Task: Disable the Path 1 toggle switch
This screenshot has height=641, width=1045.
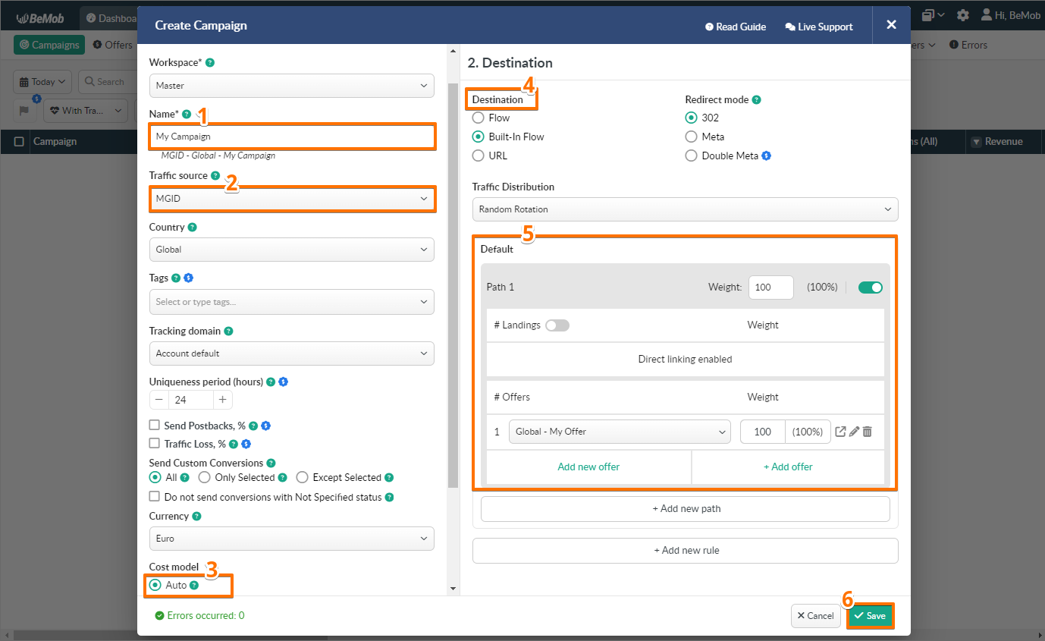Action: pyautogui.click(x=870, y=288)
